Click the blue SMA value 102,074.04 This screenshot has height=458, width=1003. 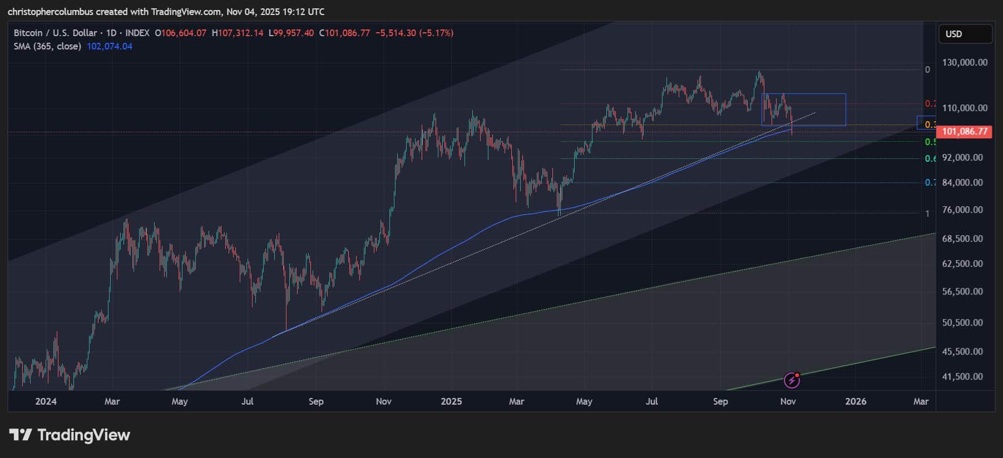pos(110,46)
